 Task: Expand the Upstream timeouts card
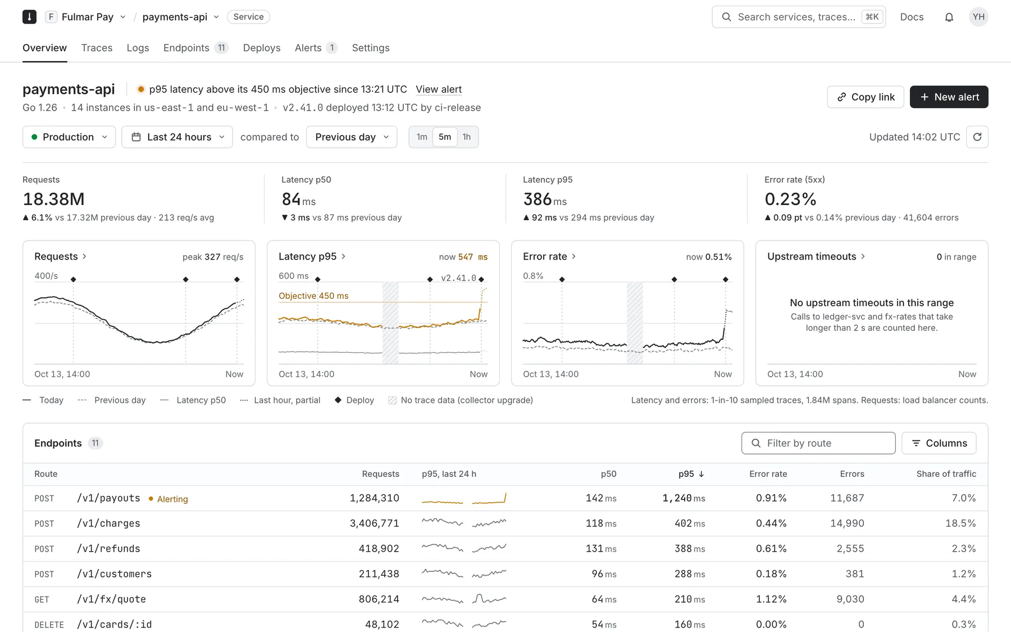pyautogui.click(x=816, y=256)
